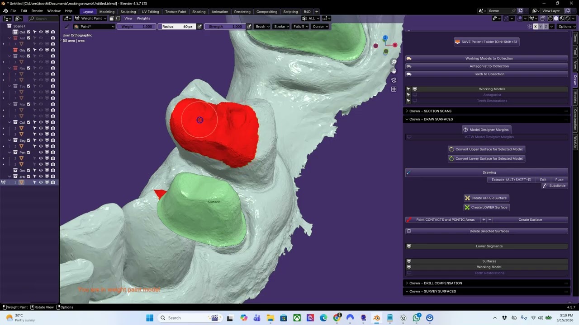
Task: Click the new scene copy icon
Action: point(520,11)
